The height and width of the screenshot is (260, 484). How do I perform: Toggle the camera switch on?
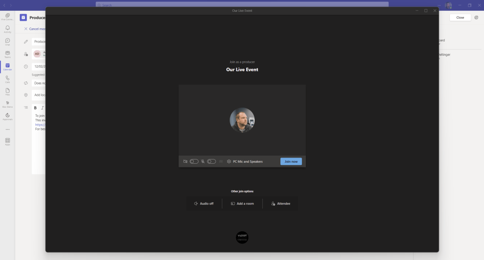[194, 161]
